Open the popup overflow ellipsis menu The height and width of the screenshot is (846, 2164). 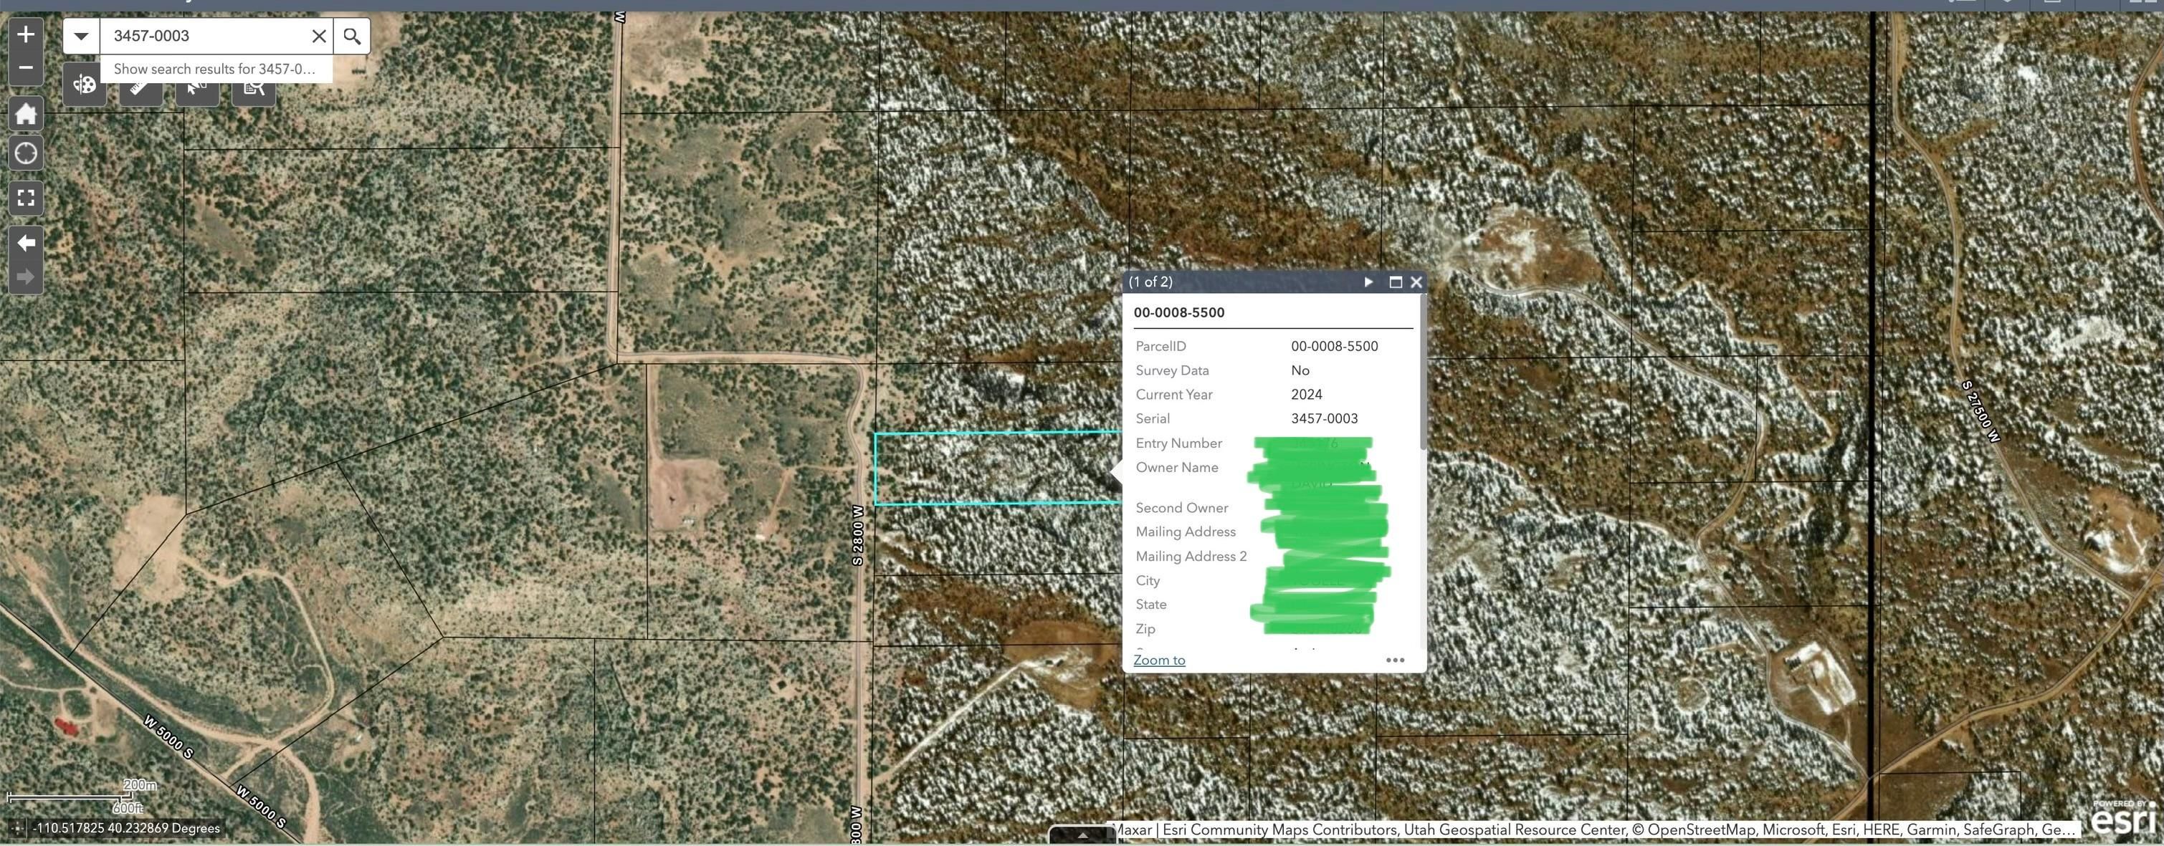pyautogui.click(x=1396, y=660)
